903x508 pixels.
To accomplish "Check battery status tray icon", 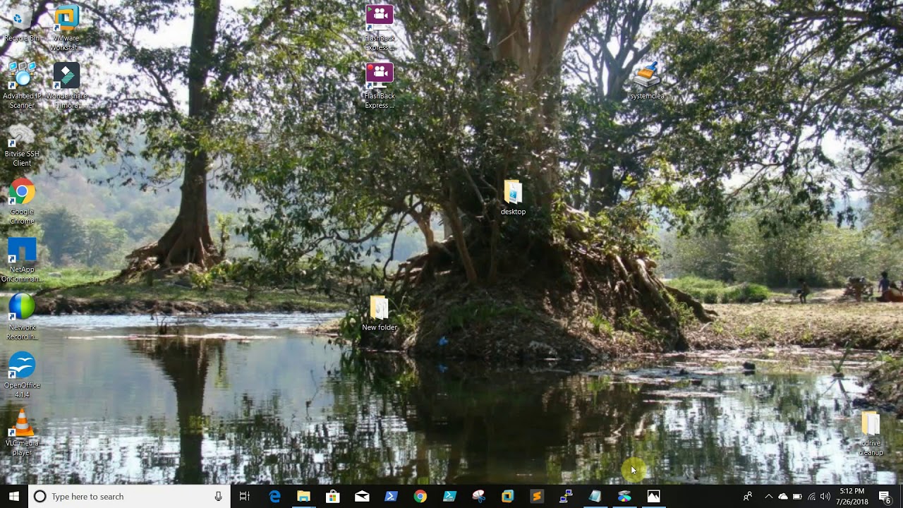I will (x=797, y=497).
